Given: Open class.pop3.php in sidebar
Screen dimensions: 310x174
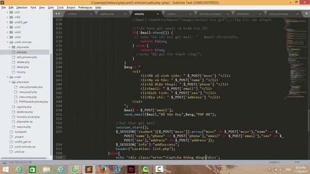Looking at the screenshot, I should [x=28, y=92].
